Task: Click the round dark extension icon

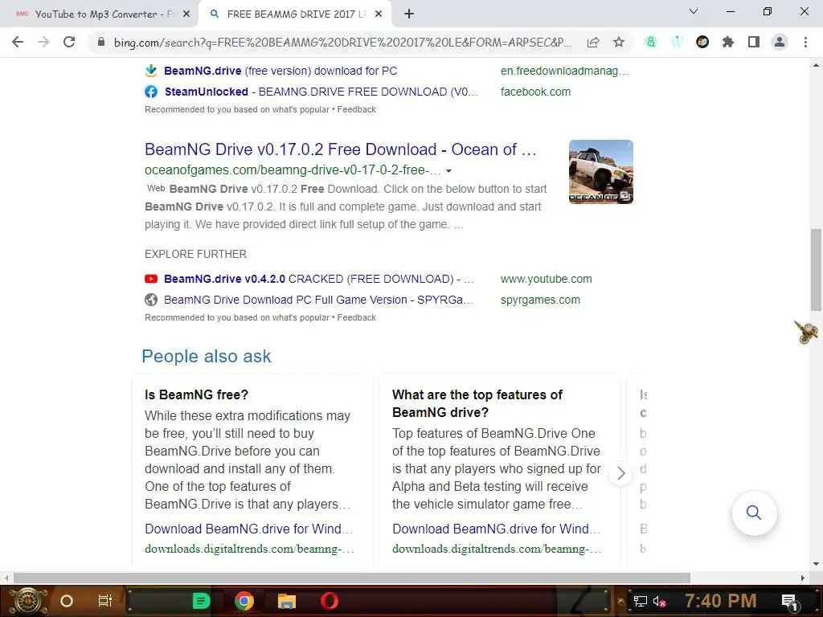Action: coord(702,42)
